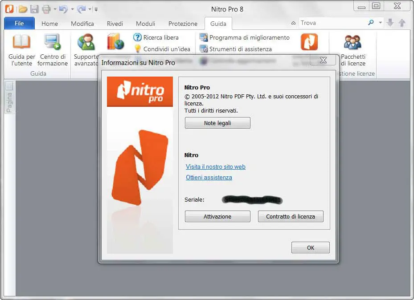Click the Attivazione button
Viewport: 414px width, 300px height.
[217, 216]
